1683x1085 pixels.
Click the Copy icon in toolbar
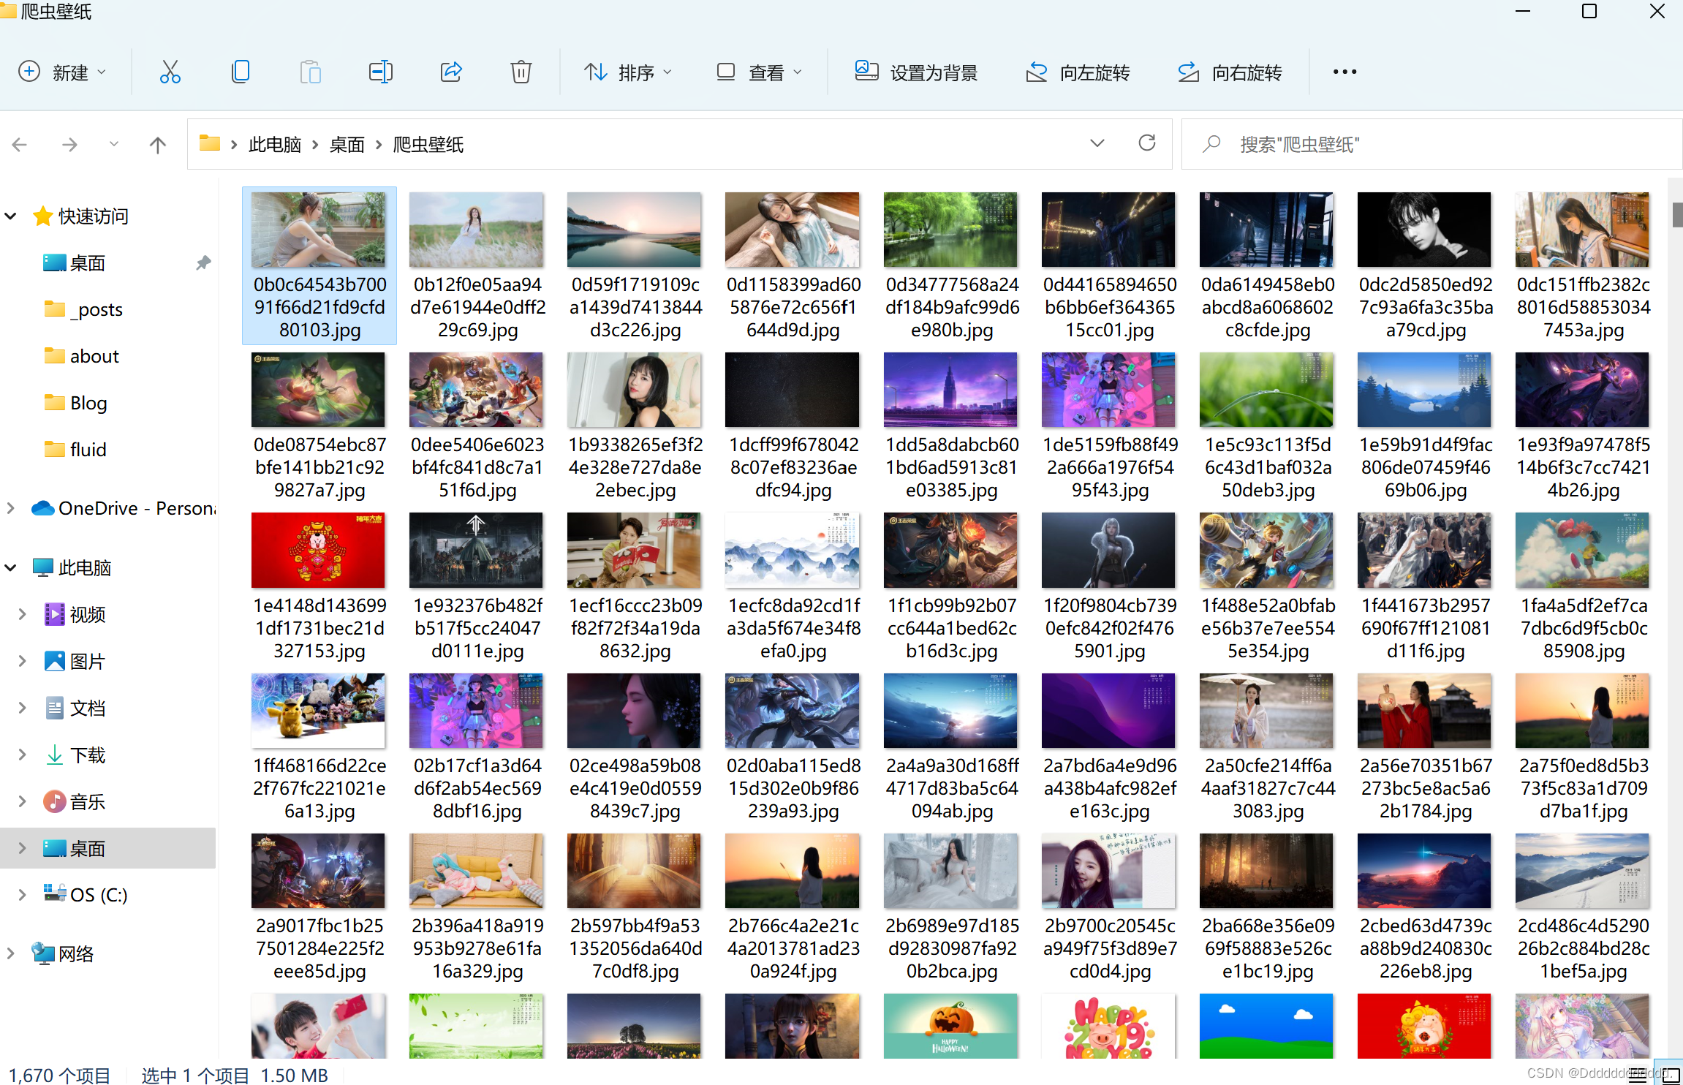pos(240,72)
